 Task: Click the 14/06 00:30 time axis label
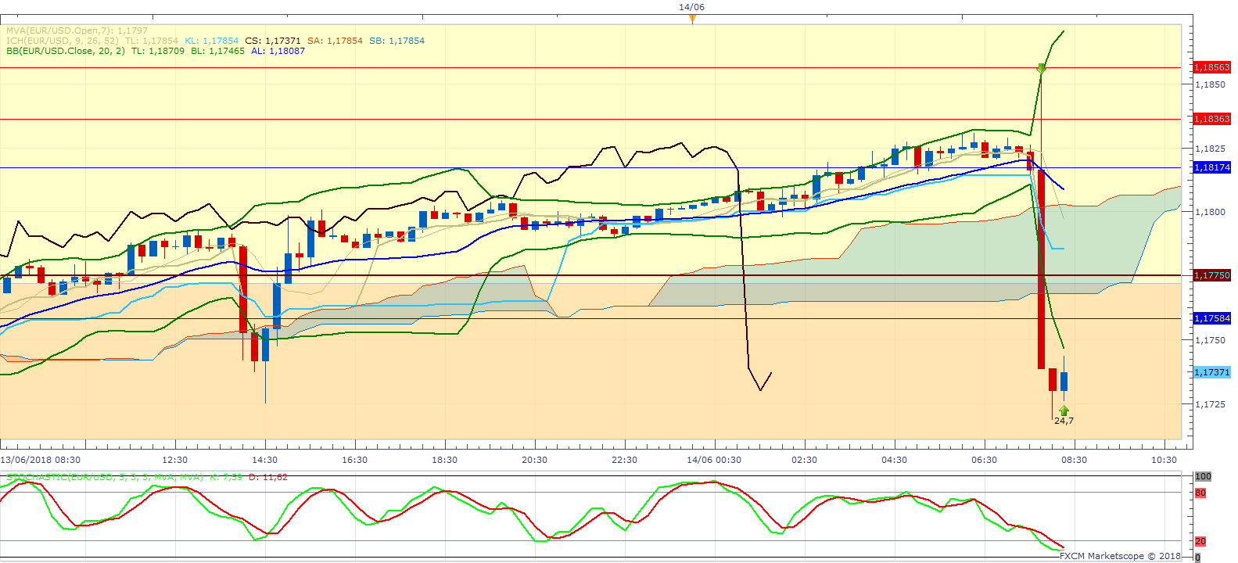tap(713, 460)
